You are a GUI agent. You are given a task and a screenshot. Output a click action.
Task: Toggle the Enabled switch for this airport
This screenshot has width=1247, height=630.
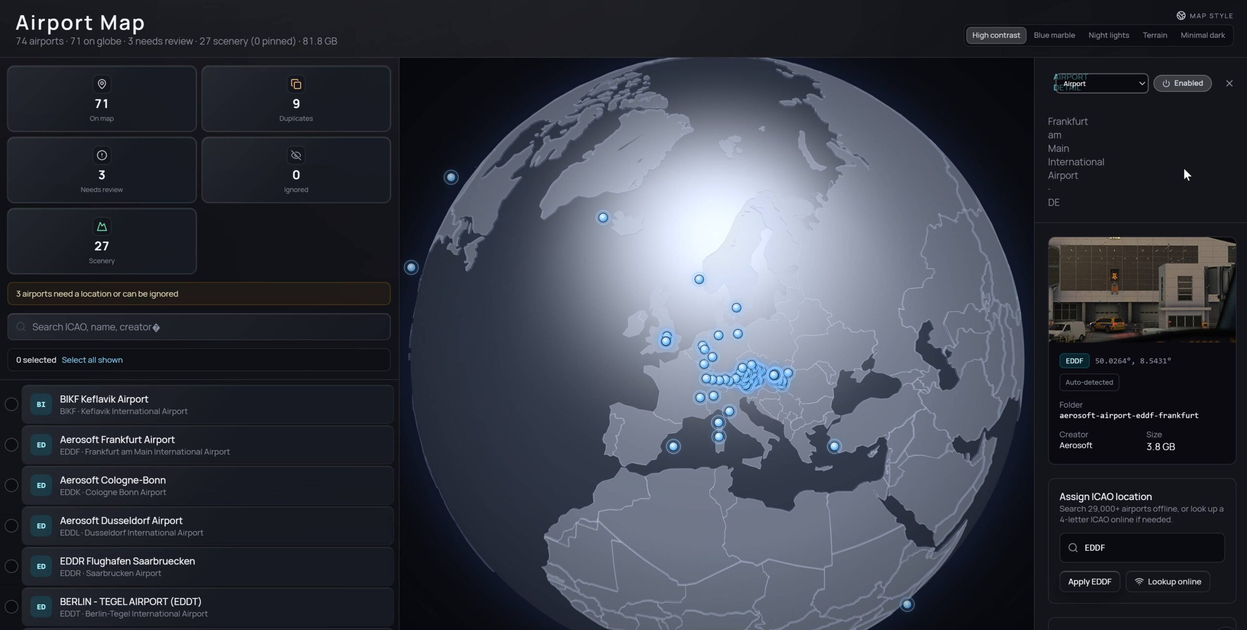click(x=1182, y=83)
